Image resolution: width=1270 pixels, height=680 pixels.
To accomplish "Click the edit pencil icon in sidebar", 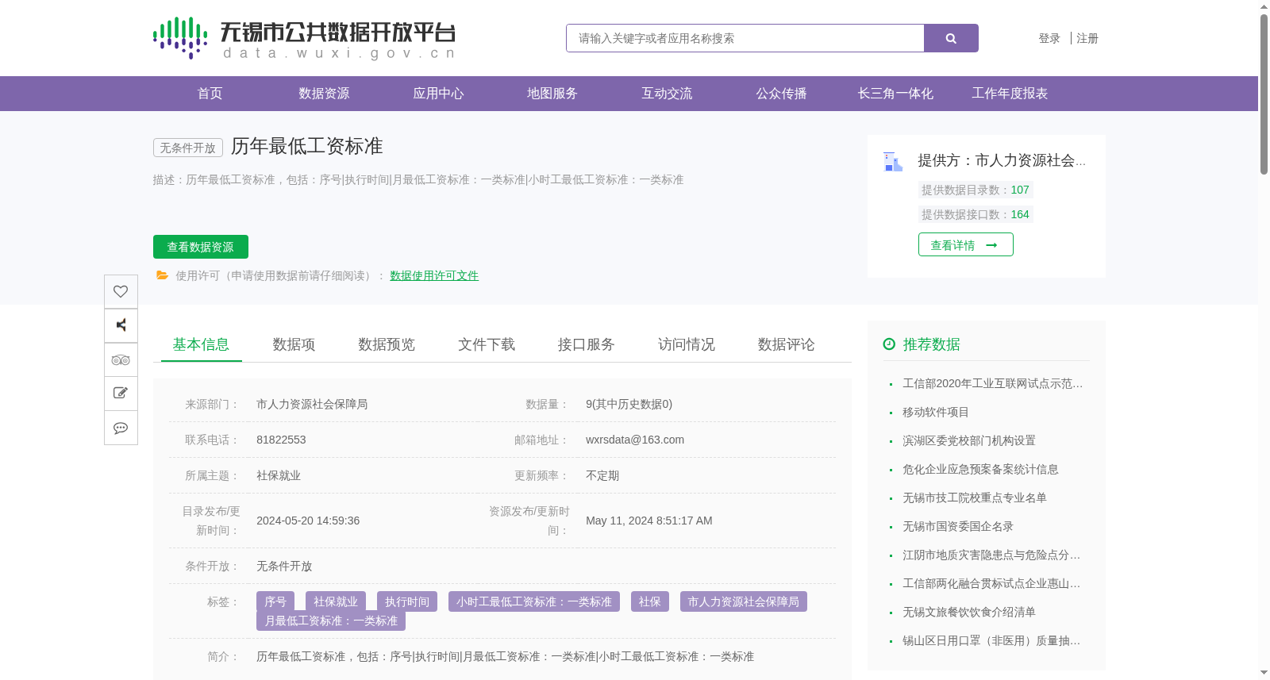I will tap(121, 394).
